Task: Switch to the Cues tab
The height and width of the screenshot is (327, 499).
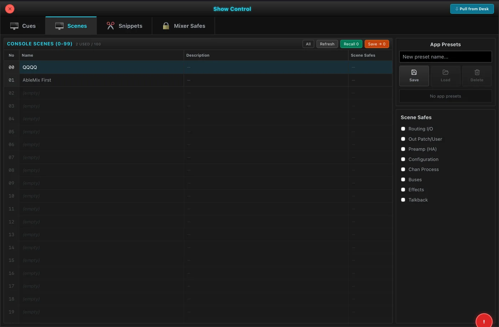Action: [x=23, y=26]
